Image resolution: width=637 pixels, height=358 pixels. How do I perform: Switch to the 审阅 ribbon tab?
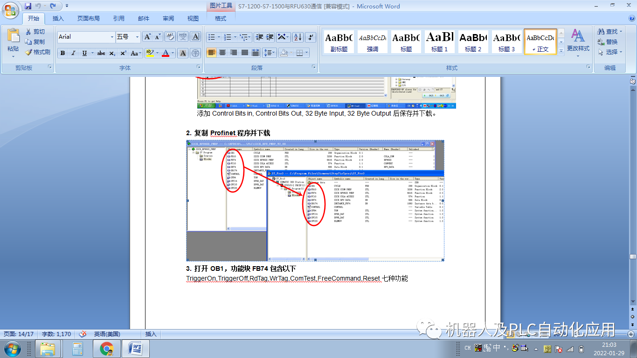tap(168, 19)
